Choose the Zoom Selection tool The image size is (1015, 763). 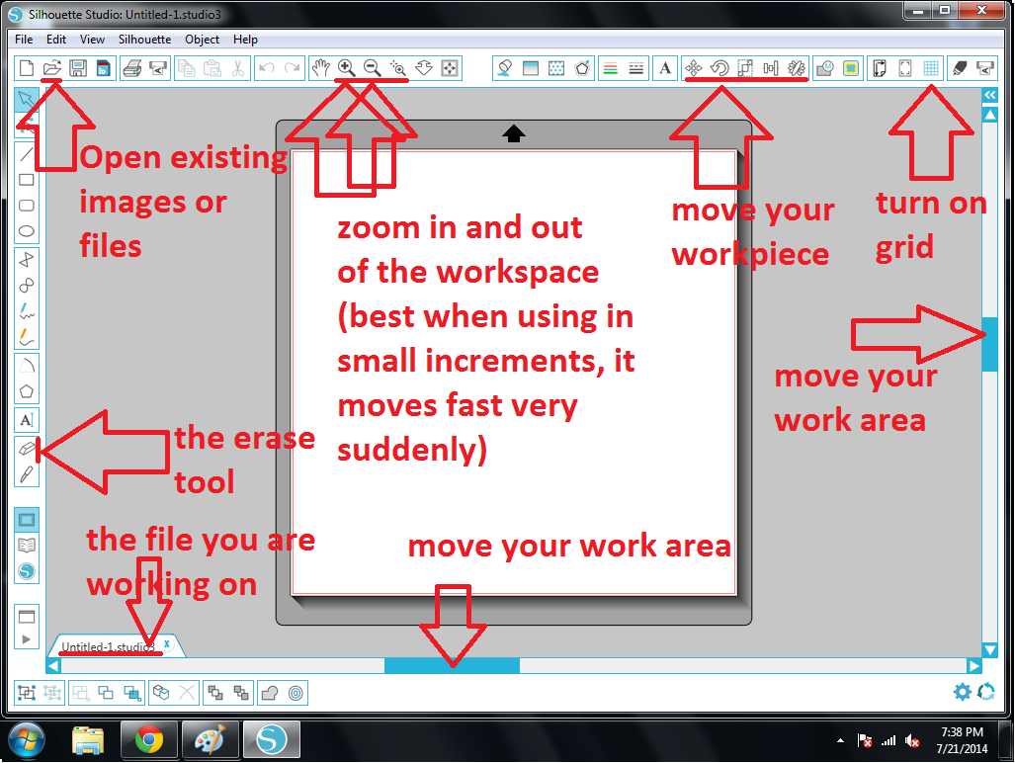coord(398,68)
